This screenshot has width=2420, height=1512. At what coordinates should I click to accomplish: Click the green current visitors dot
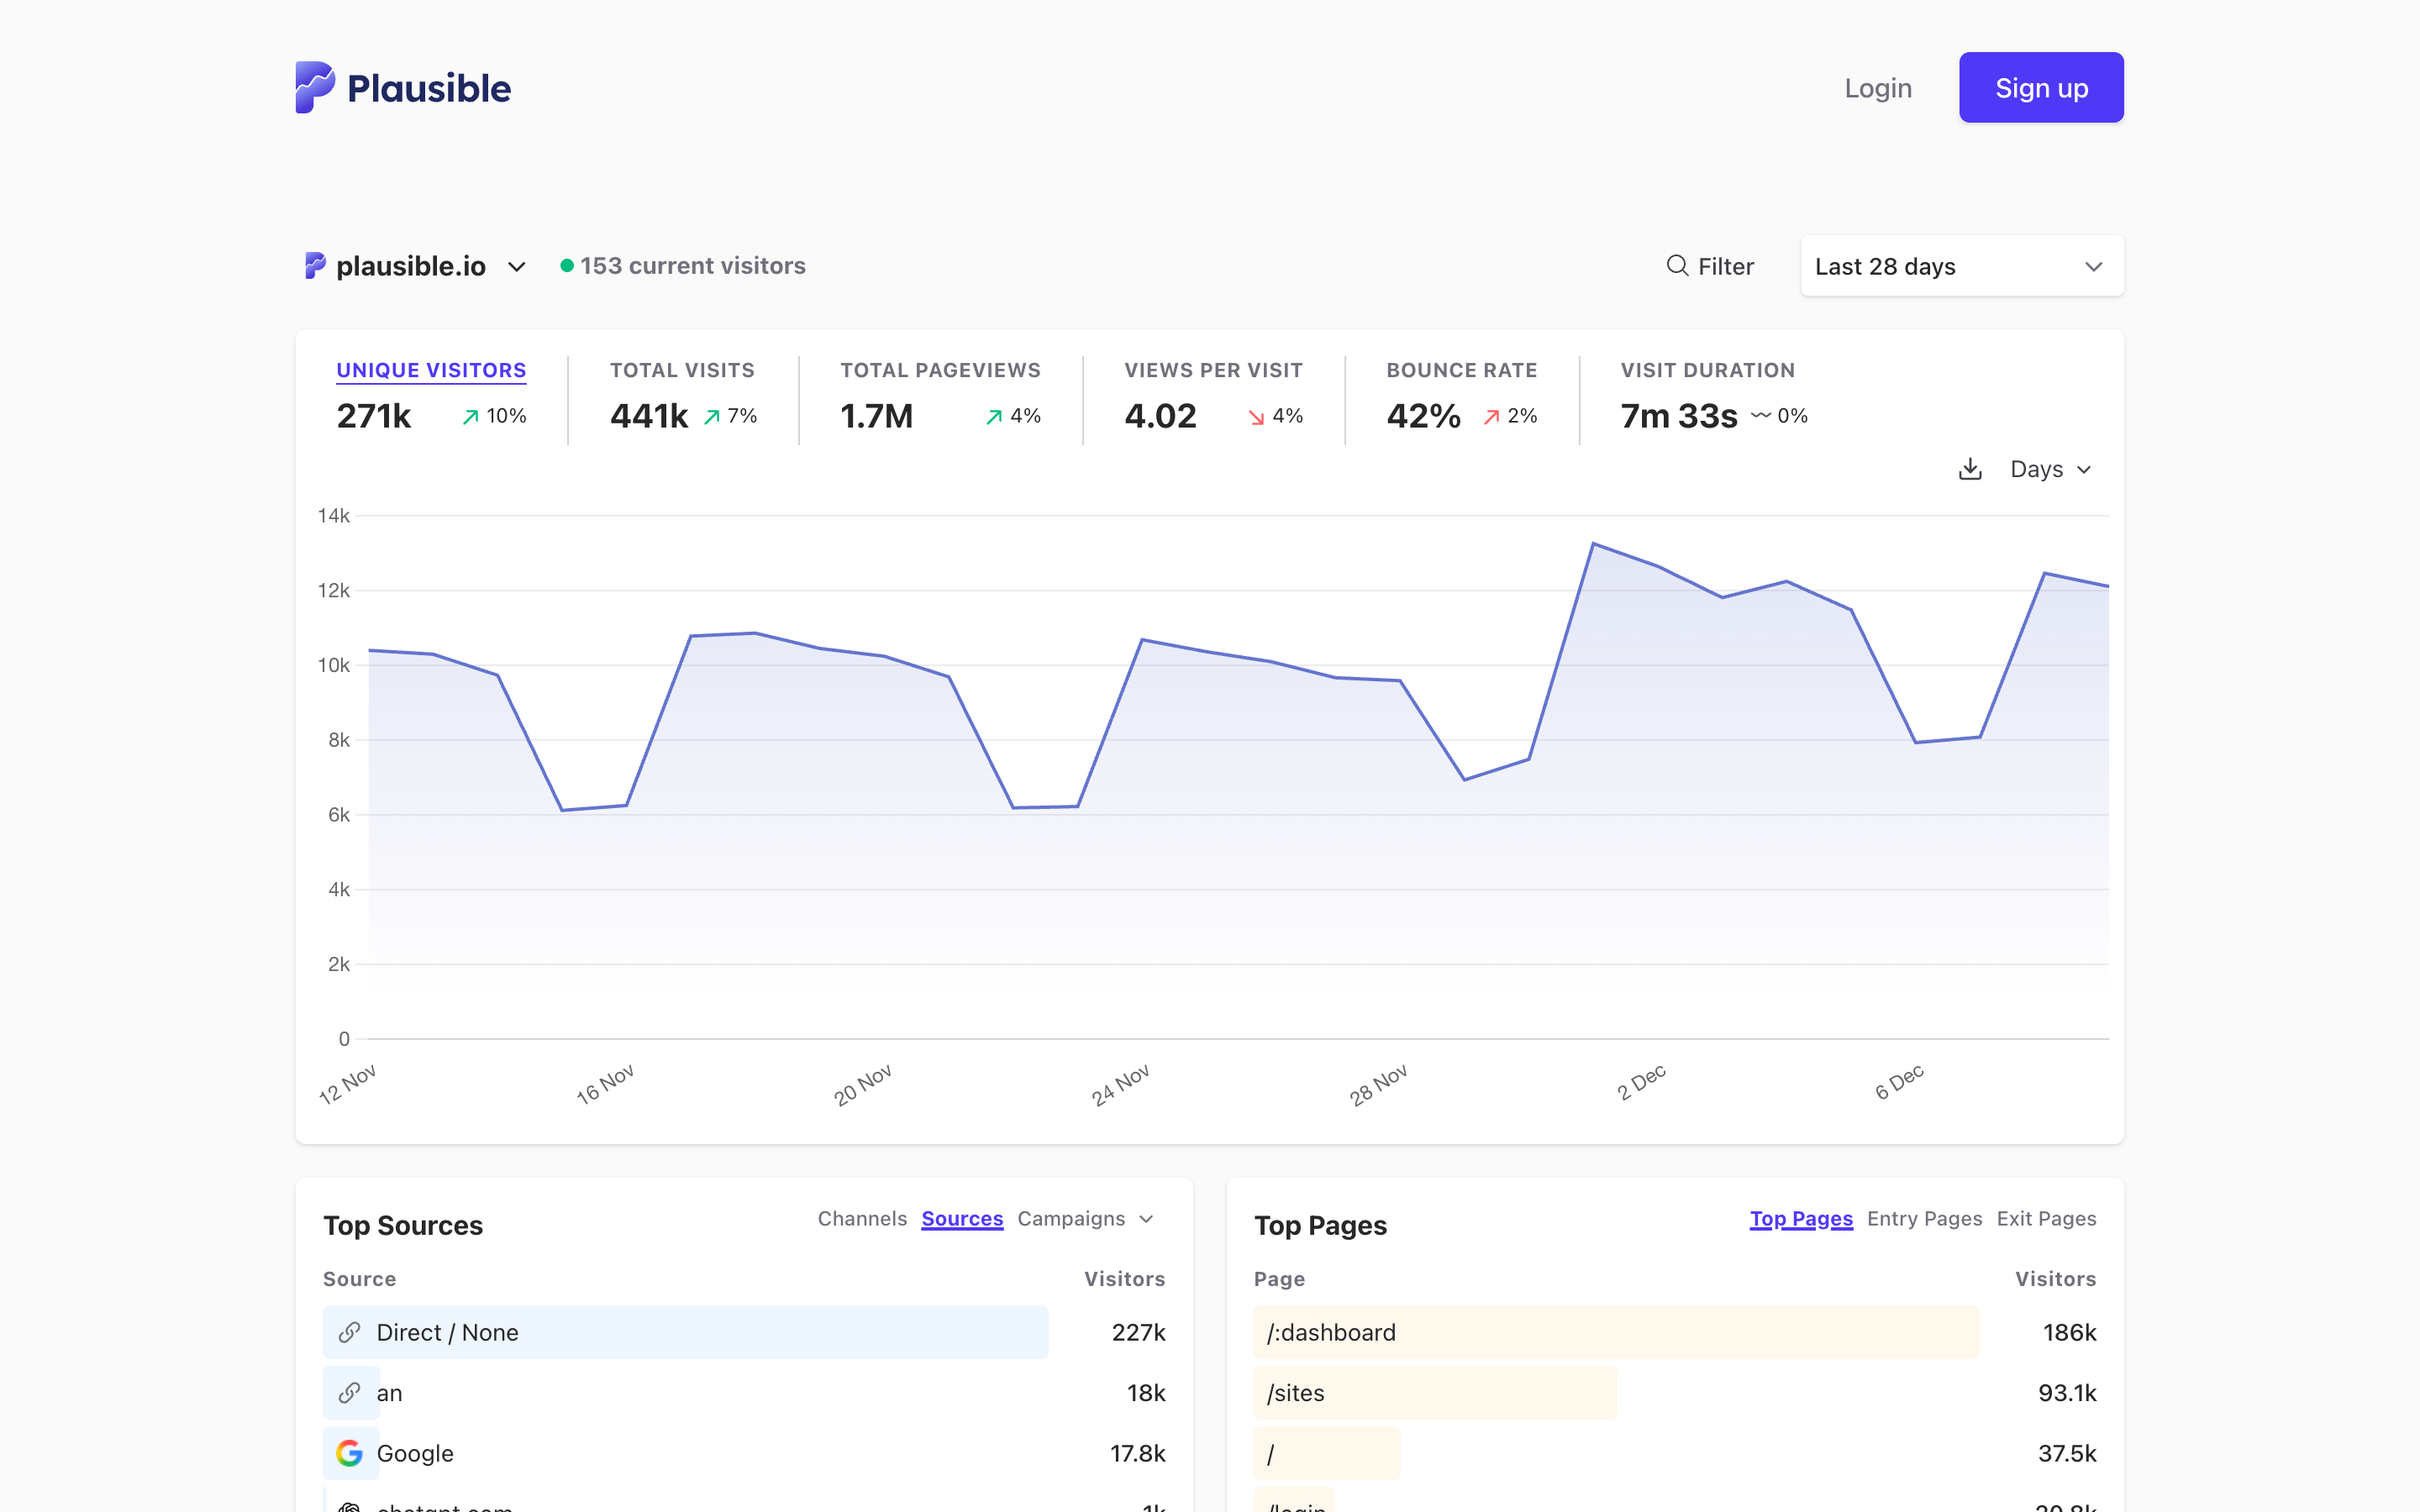point(567,266)
